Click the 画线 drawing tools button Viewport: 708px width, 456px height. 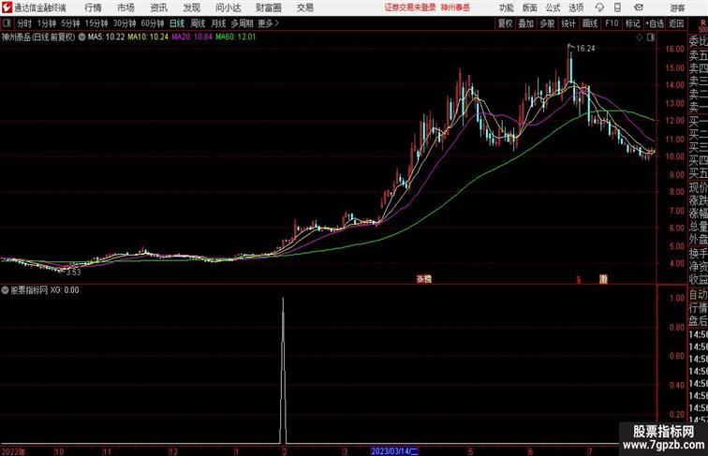[x=590, y=23]
